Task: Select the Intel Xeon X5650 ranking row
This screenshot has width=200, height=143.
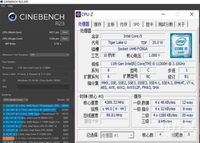Action: pyautogui.click(x=36, y=130)
